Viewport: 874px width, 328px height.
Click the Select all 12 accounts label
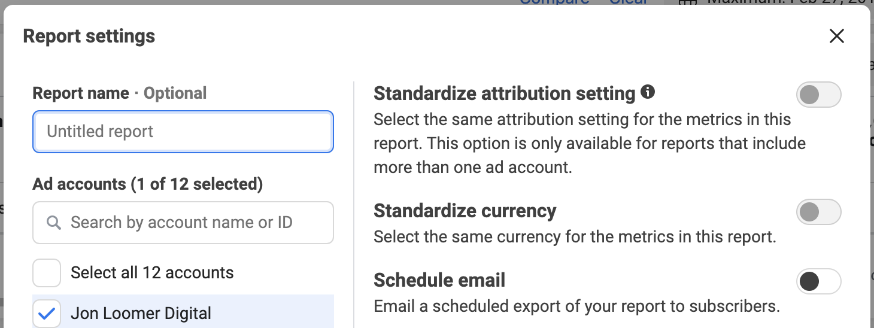click(x=152, y=273)
